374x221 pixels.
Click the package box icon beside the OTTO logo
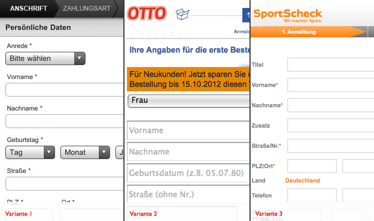point(183,14)
